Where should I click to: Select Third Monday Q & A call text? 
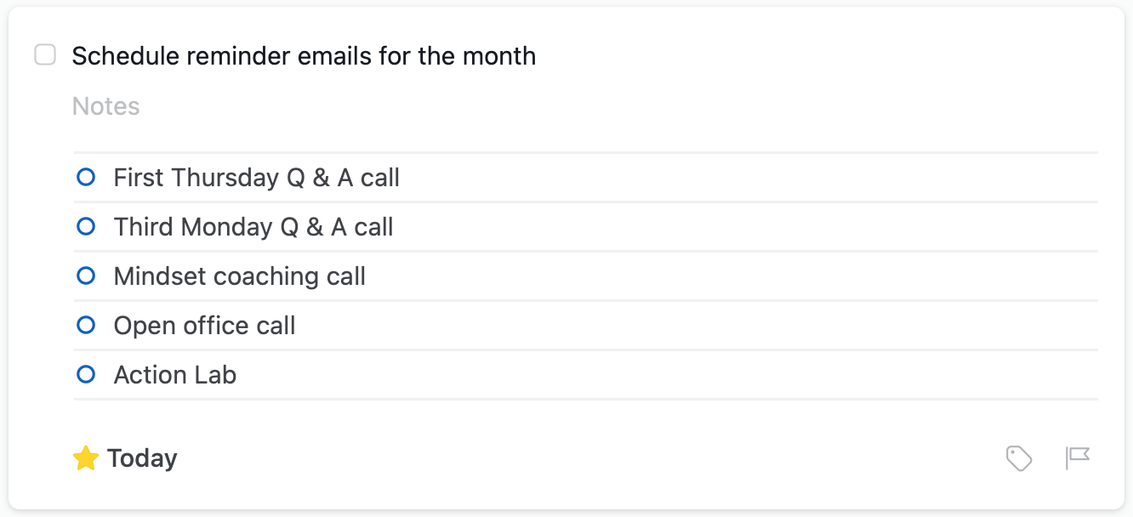[x=253, y=227]
